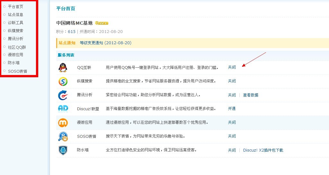Click the 防水墙 shield icon

[x=63, y=150]
